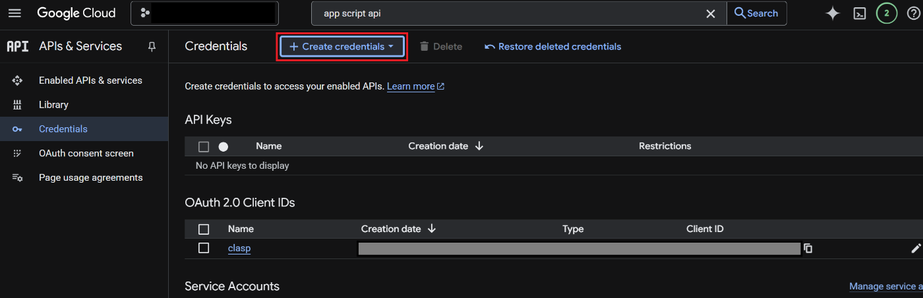
Task: Click the status circle in API Keys header
Action: click(x=223, y=146)
